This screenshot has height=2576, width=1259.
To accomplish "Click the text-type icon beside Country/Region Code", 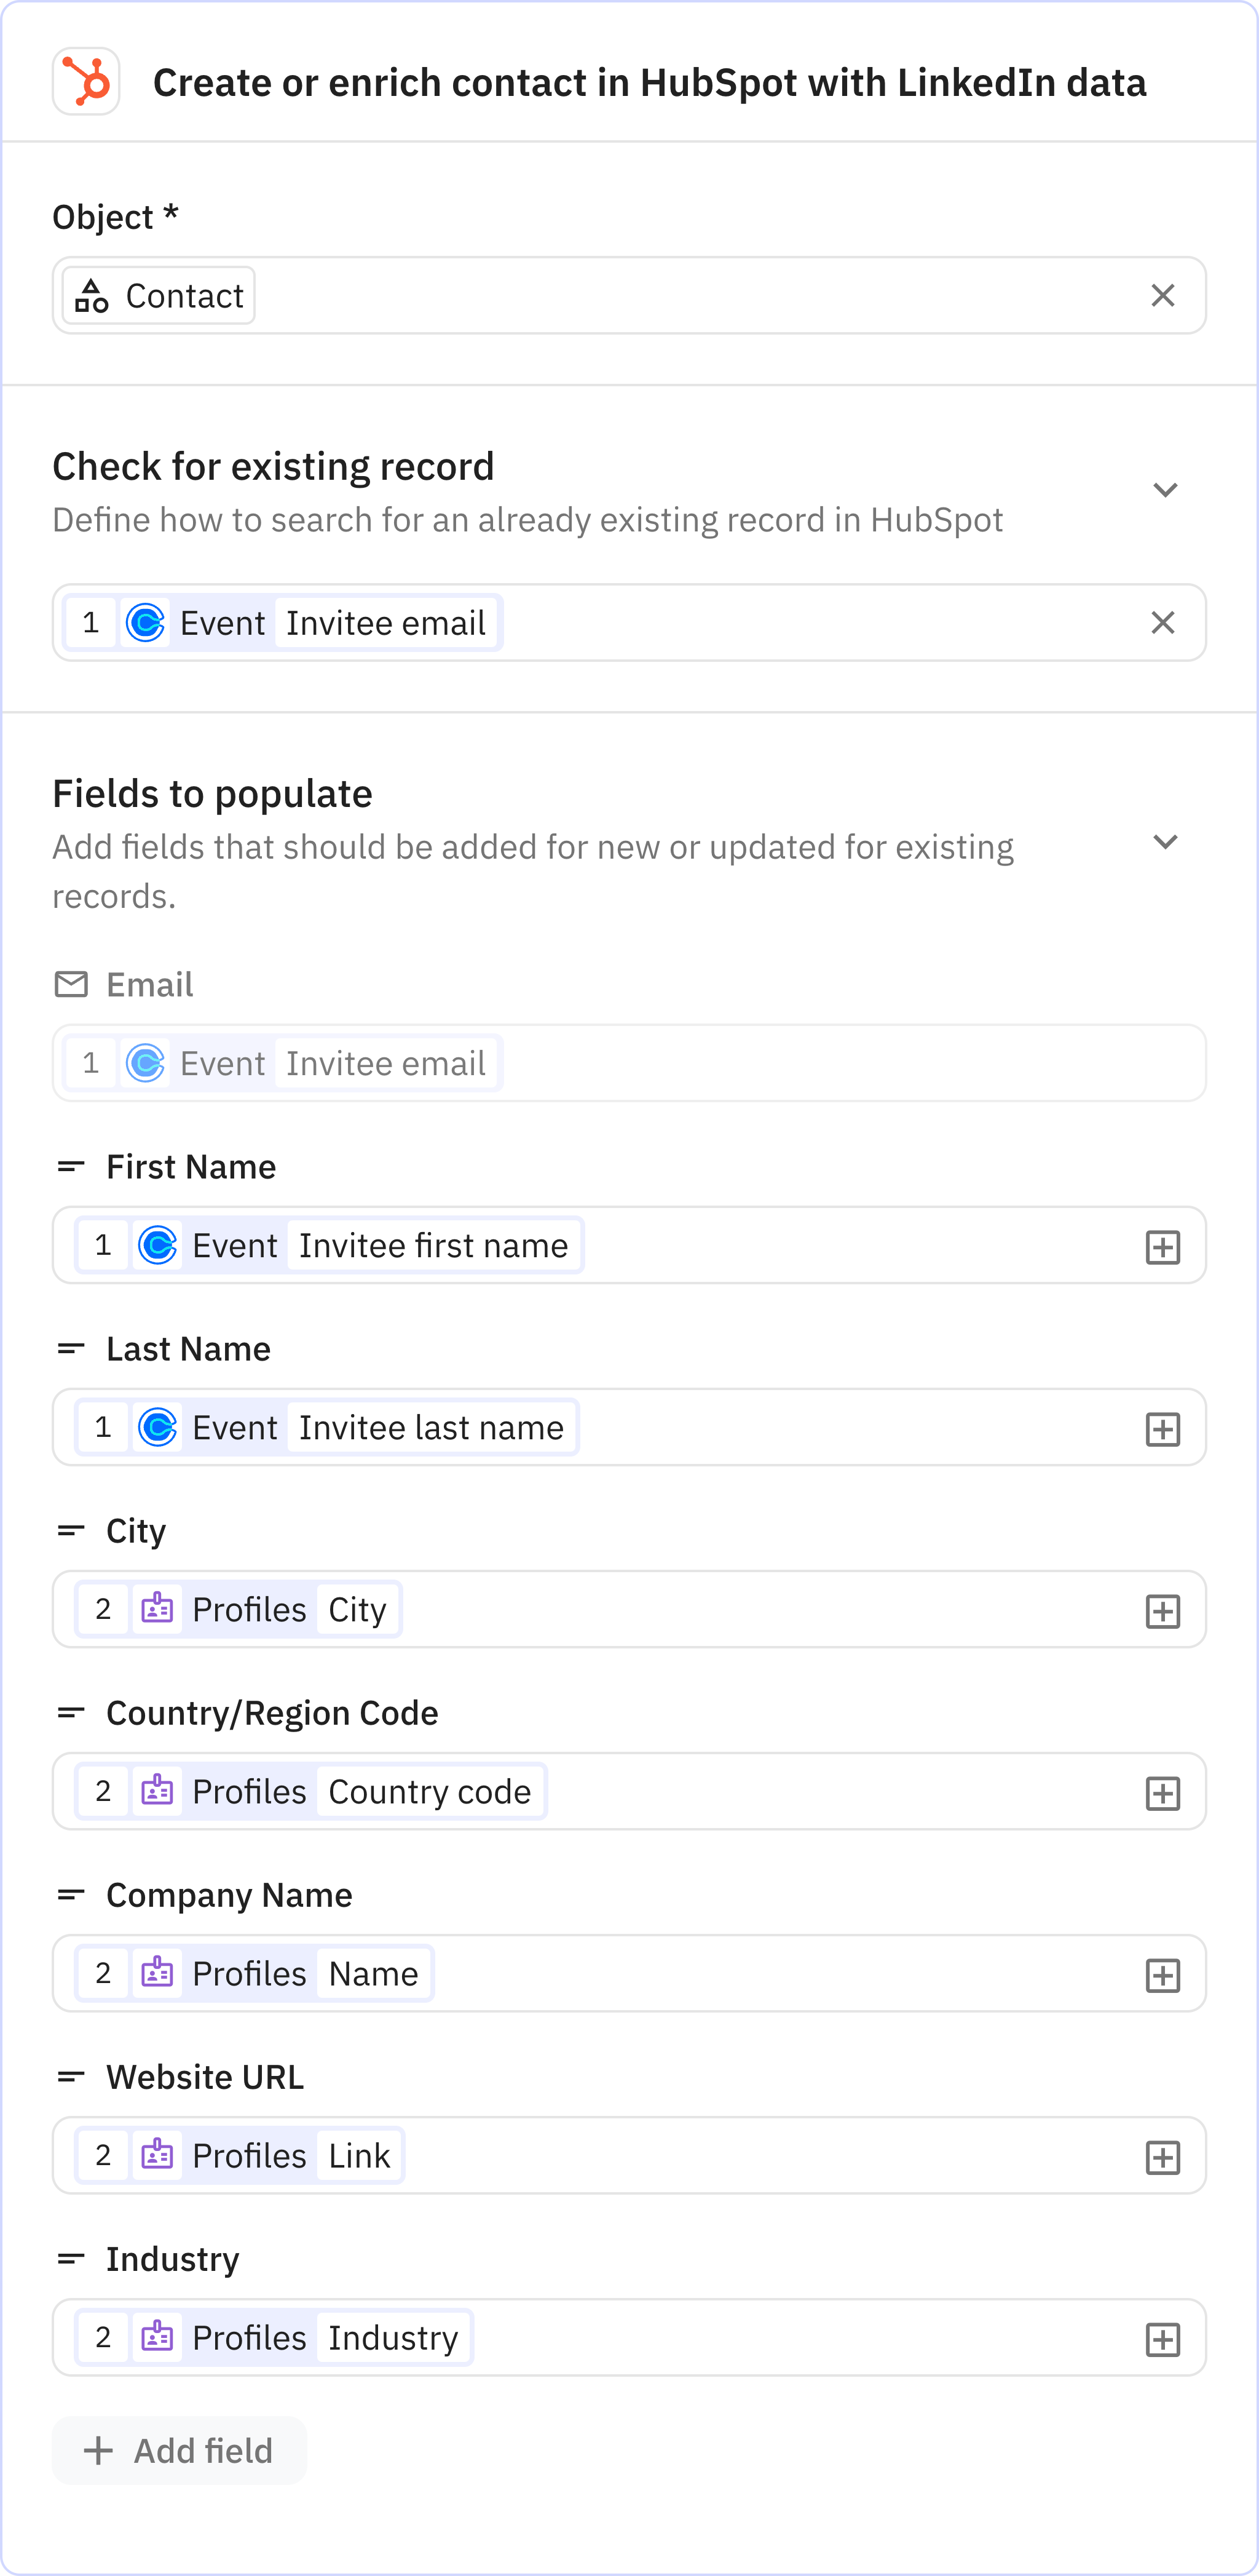I will (71, 1713).
